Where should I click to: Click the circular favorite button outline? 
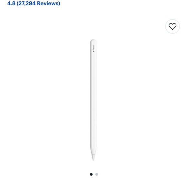172,26
